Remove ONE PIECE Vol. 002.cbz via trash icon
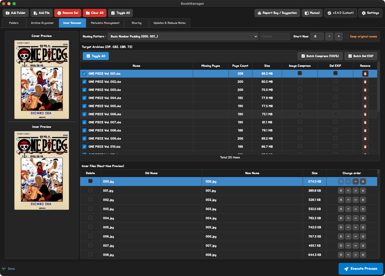 click(x=365, y=82)
